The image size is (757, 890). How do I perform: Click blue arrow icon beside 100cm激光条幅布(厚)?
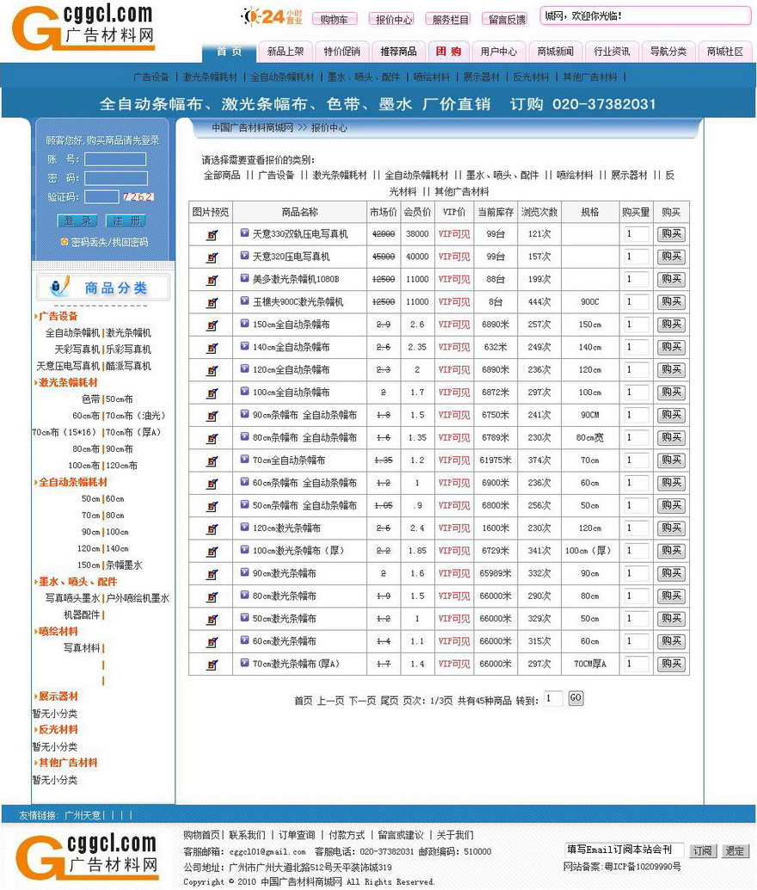pos(244,549)
